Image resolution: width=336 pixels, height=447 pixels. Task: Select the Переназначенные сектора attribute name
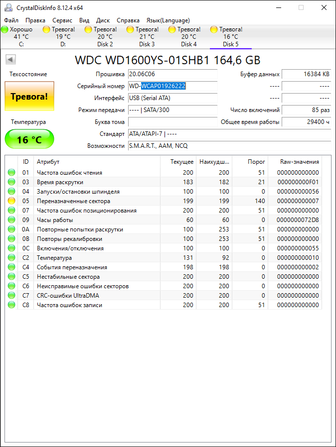click(73, 201)
